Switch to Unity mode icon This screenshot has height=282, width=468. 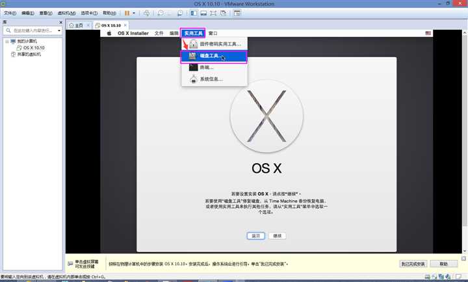point(223,13)
